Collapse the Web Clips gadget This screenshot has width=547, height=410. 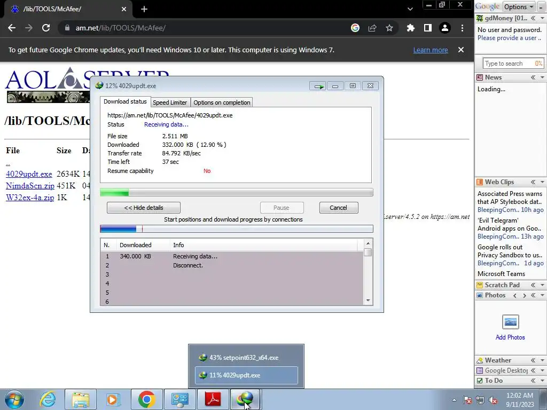coord(534,182)
